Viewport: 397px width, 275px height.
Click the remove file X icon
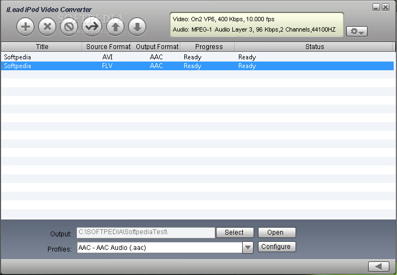tap(47, 27)
